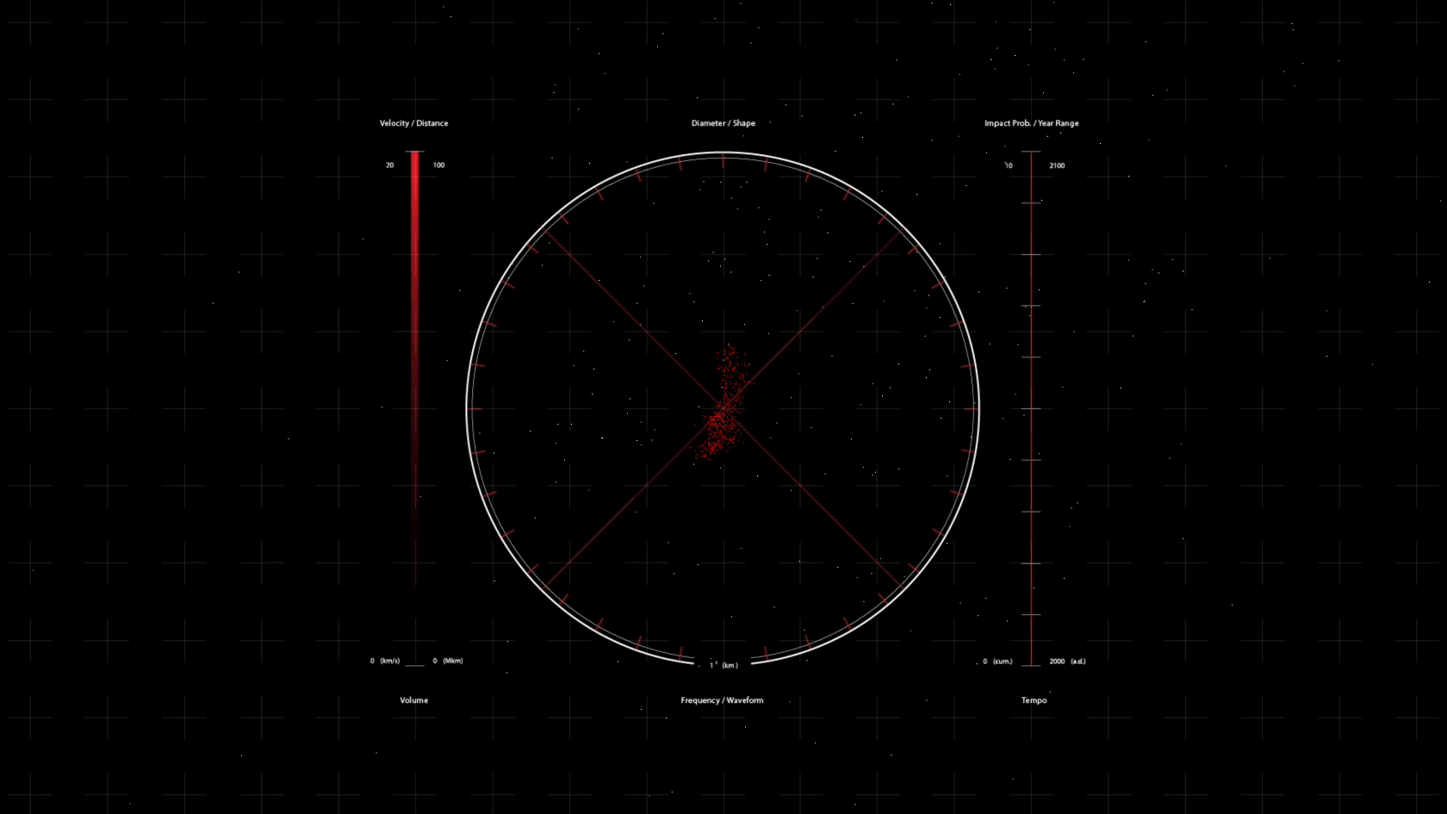Click the middle tick on year range axis

pyautogui.click(x=1031, y=408)
